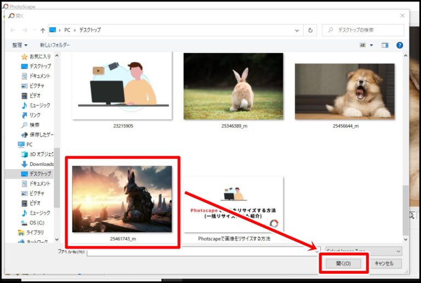The width and height of the screenshot is (421, 283).
Task: Open リンク in sidebar
Action: [31, 115]
